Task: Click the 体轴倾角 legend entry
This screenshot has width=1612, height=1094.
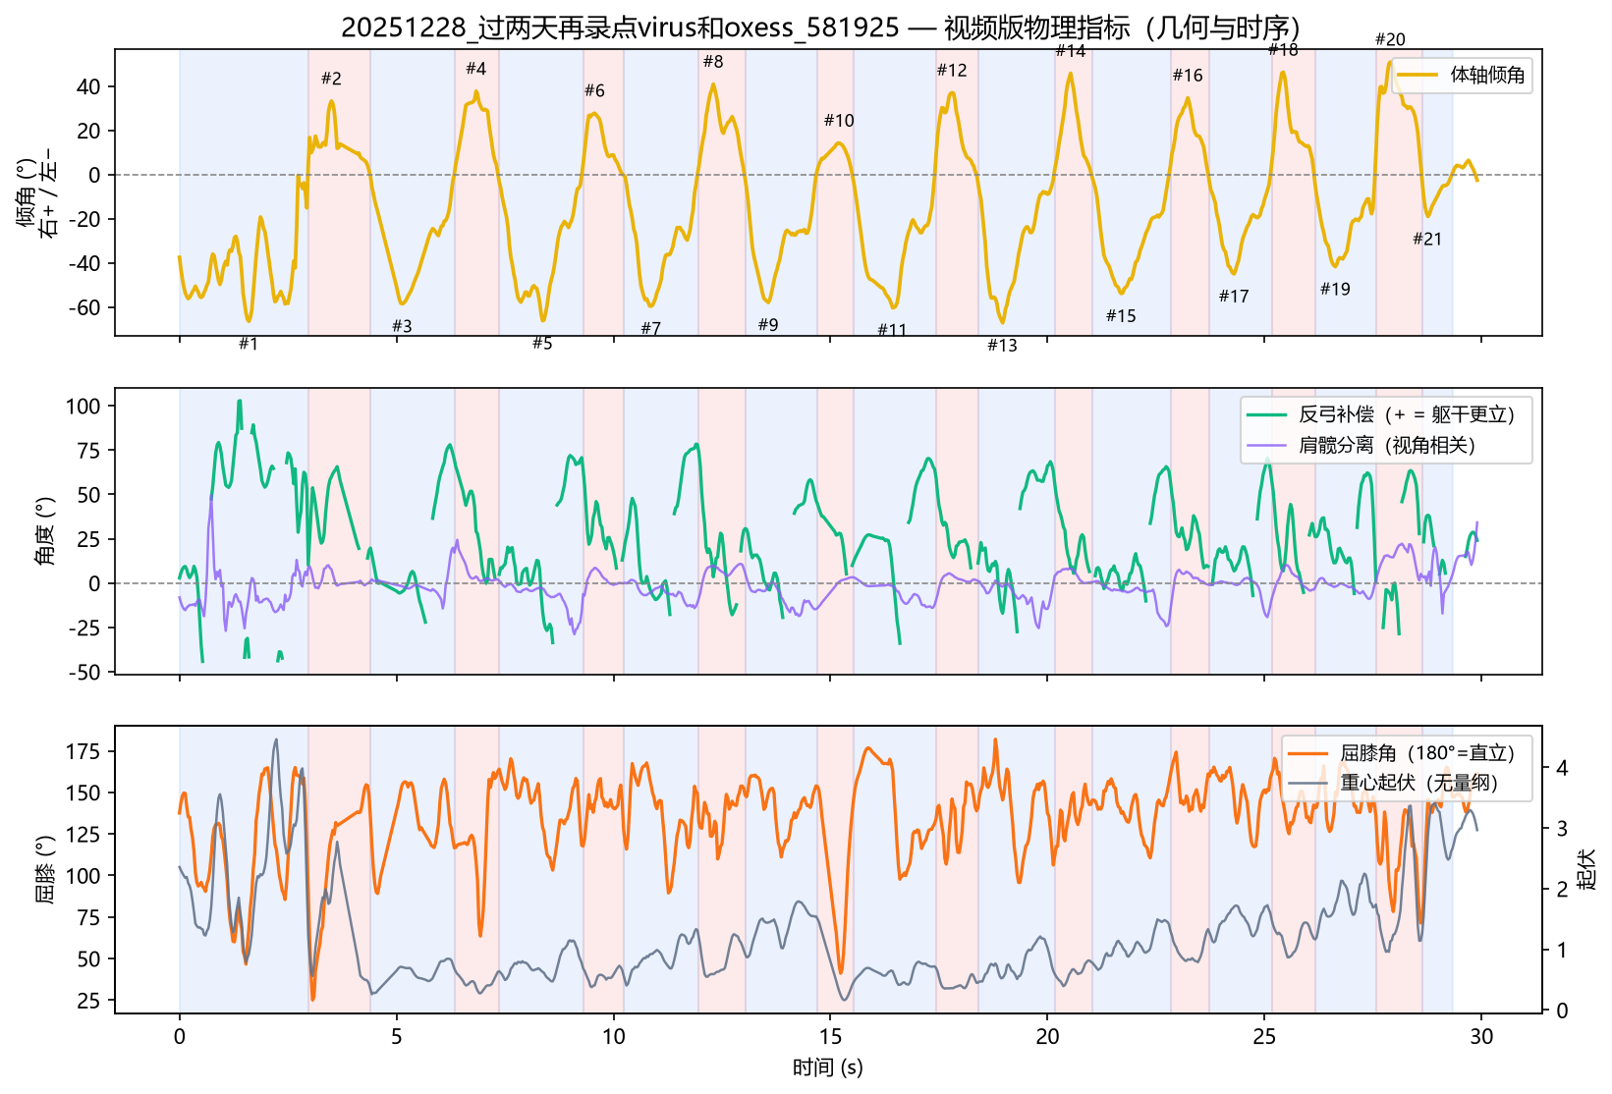Action: [1462, 75]
